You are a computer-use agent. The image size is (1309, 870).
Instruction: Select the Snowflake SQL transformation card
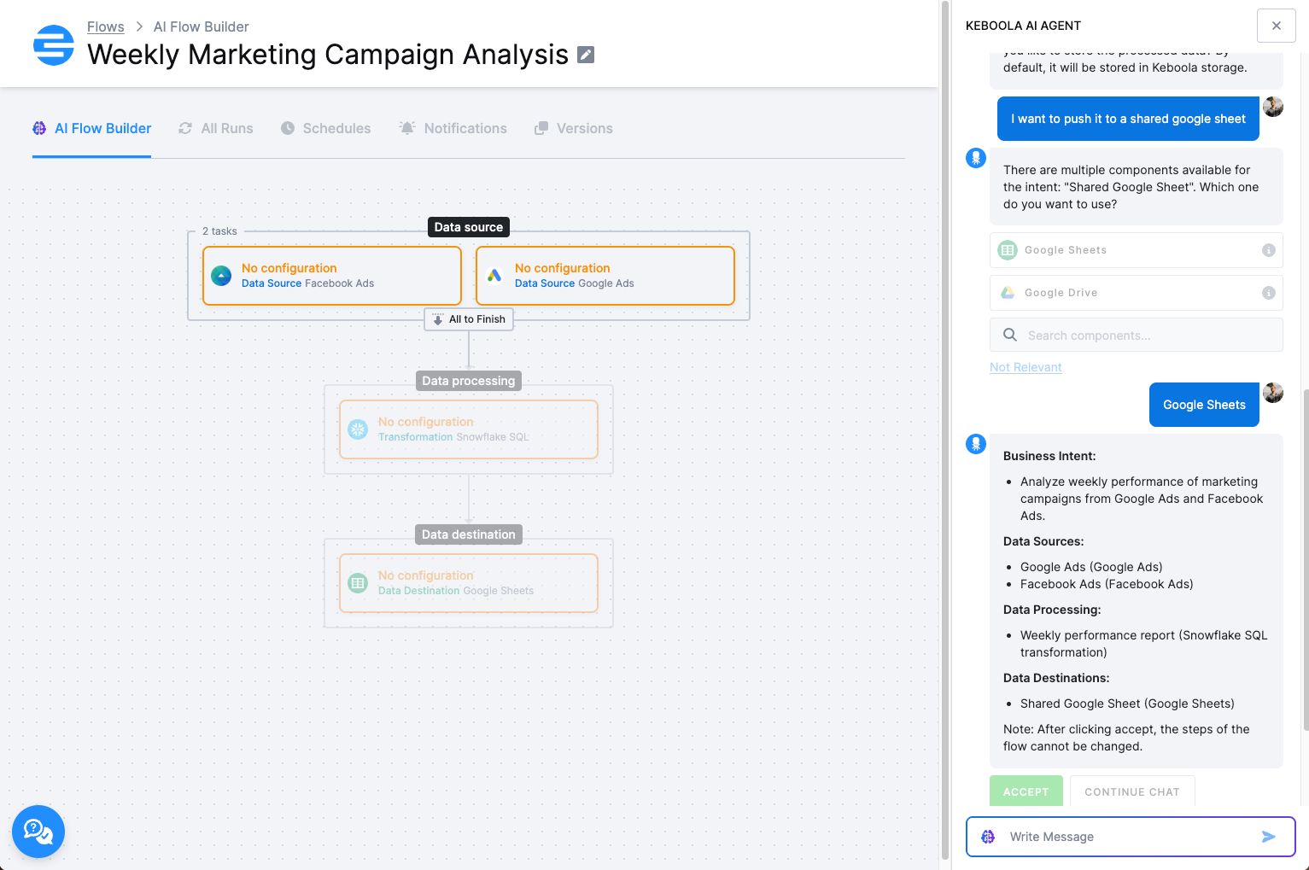469,429
